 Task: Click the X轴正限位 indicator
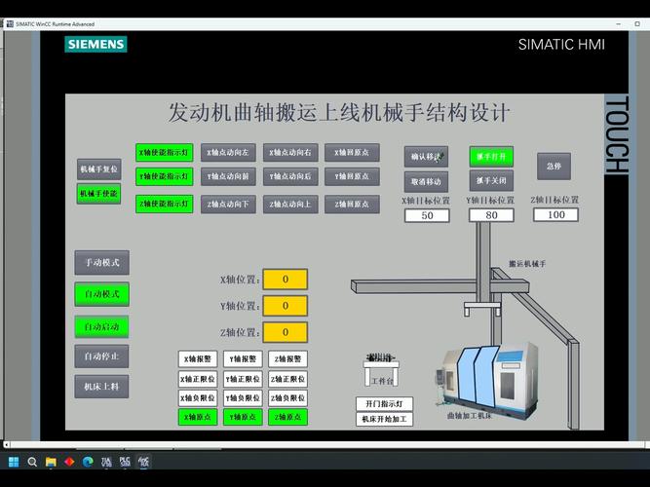tap(198, 379)
